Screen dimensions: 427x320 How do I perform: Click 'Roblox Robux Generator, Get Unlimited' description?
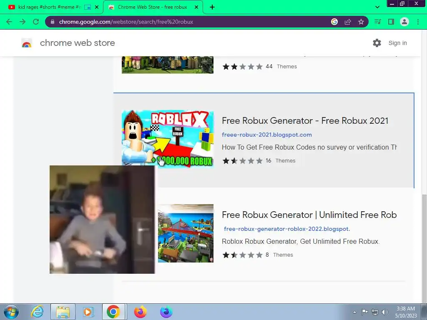pyautogui.click(x=301, y=241)
